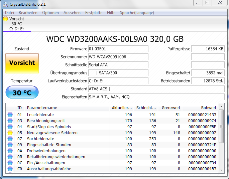Sort by the Parametername column header

(x=67, y=108)
